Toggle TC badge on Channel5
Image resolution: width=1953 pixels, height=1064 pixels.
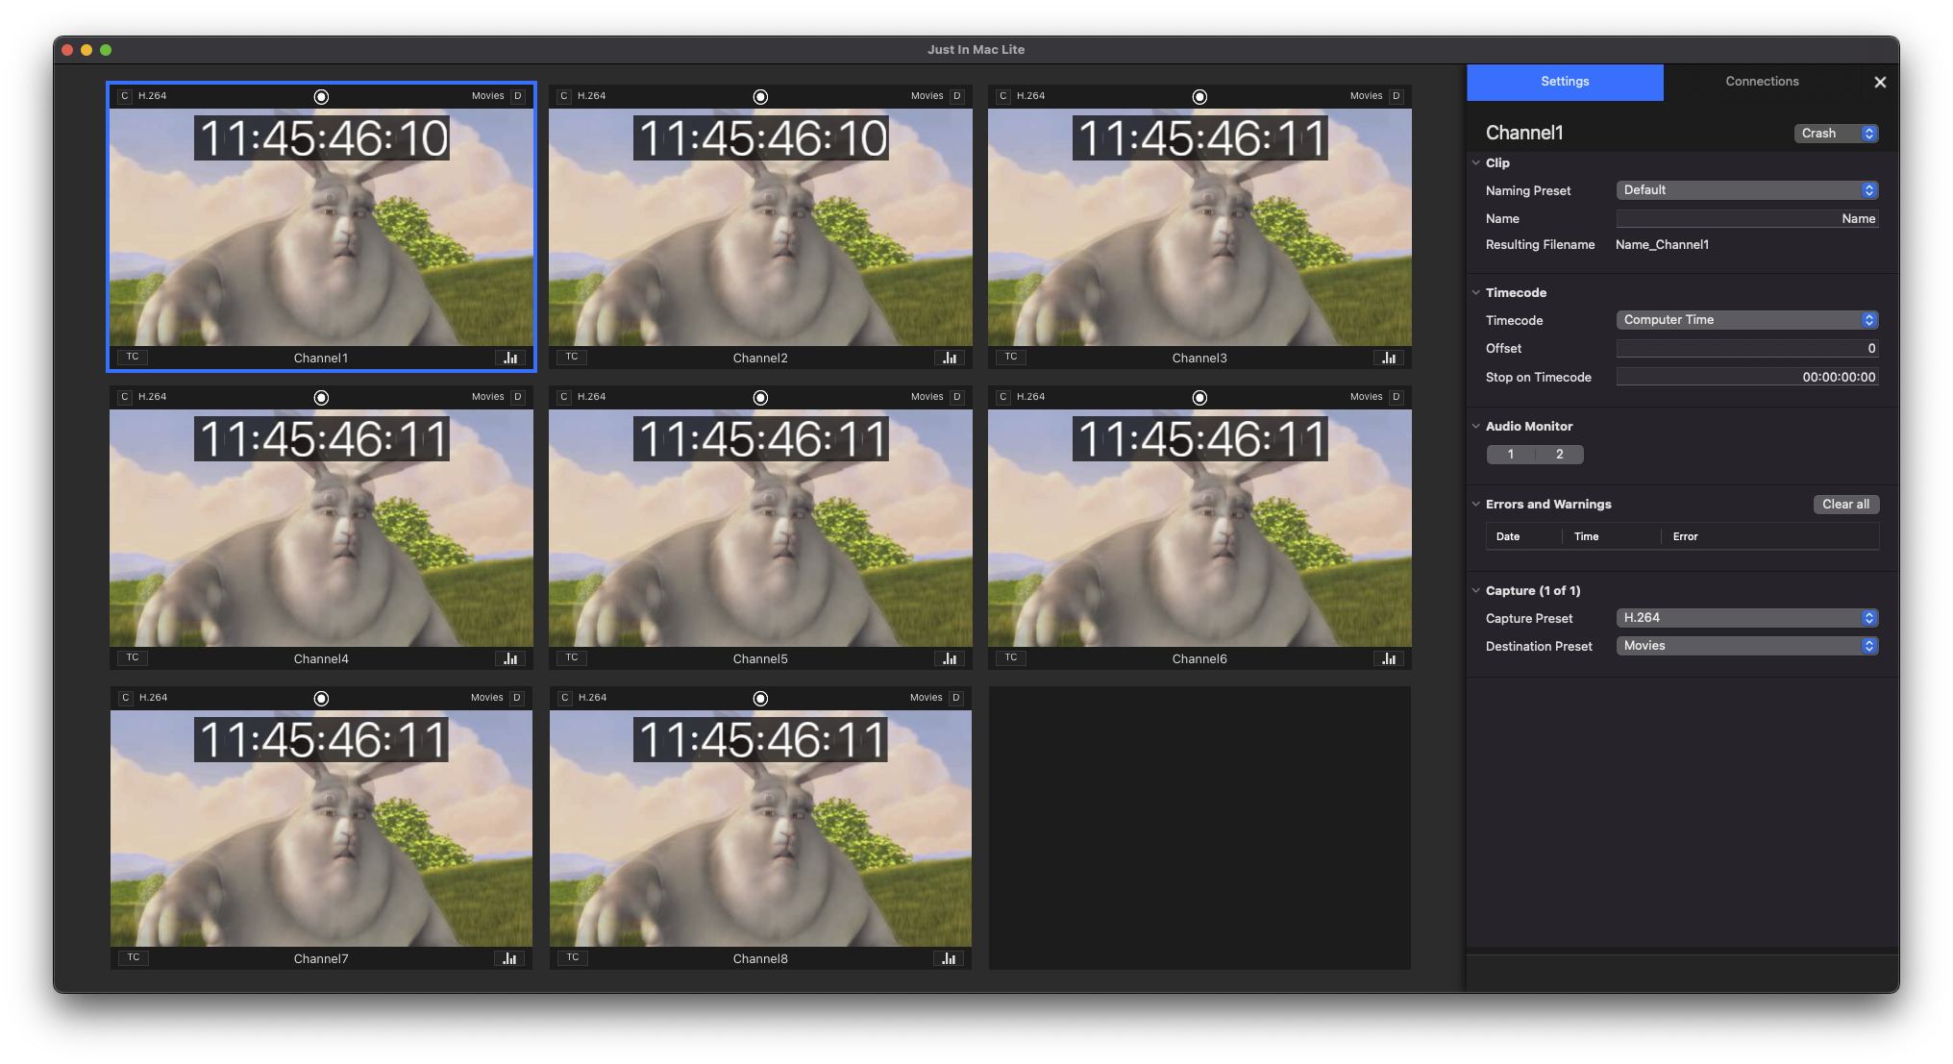572,657
